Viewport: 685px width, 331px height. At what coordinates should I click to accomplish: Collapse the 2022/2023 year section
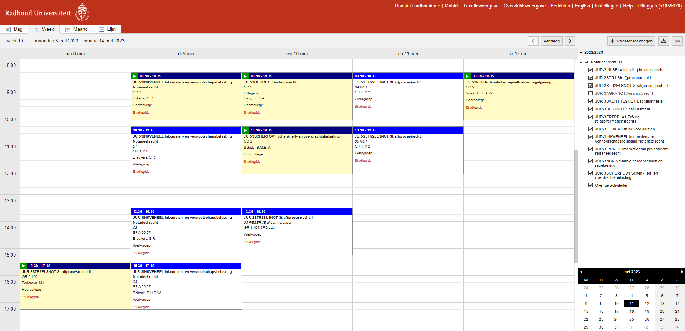(581, 53)
